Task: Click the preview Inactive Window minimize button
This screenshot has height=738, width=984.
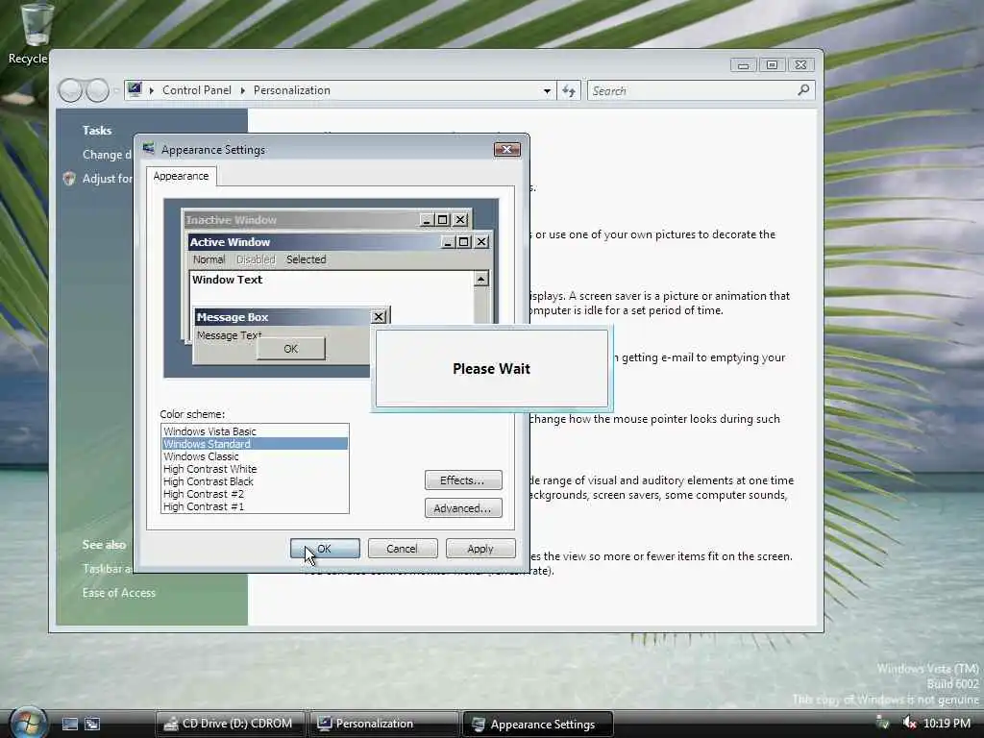Action: tap(427, 220)
